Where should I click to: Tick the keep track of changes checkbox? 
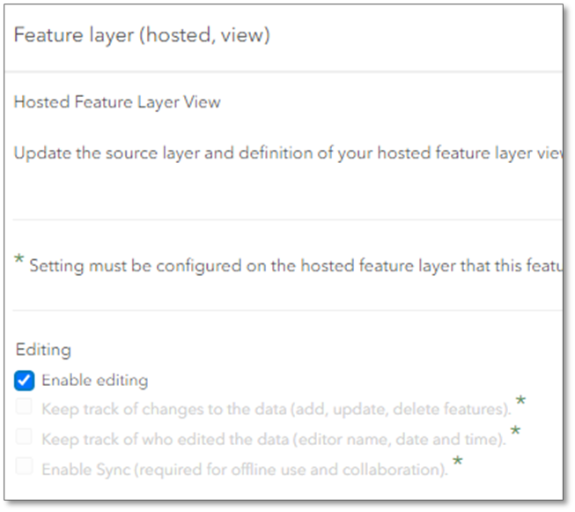(x=25, y=409)
